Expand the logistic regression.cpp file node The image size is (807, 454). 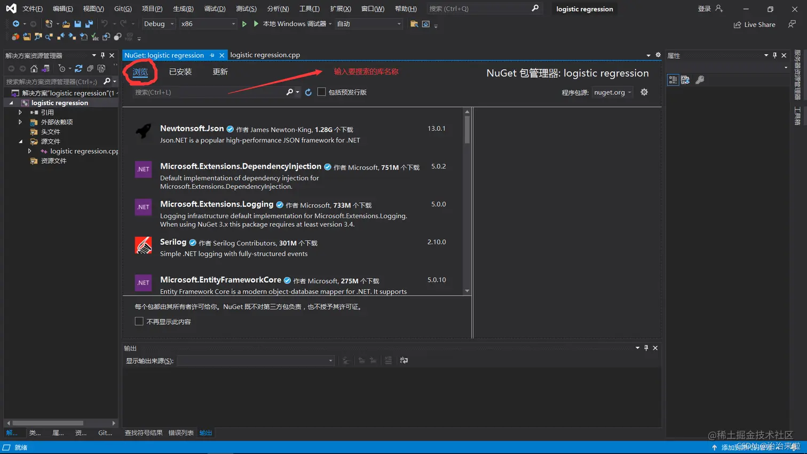pyautogui.click(x=30, y=151)
